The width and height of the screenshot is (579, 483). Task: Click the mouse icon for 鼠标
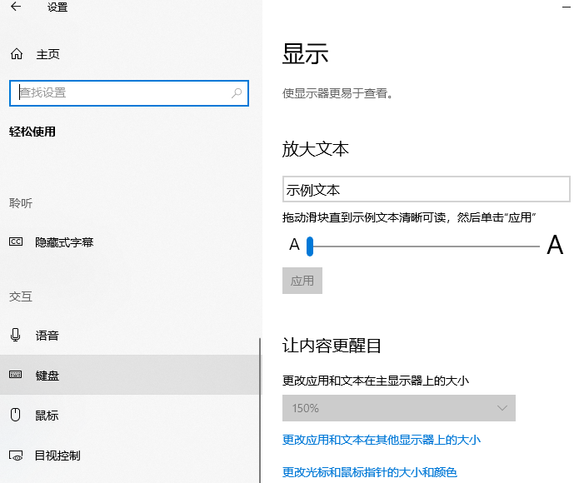[x=16, y=416]
